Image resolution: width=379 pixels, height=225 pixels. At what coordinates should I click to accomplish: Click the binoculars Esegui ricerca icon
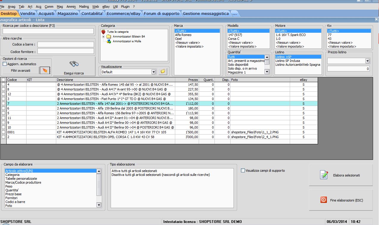click(x=74, y=64)
